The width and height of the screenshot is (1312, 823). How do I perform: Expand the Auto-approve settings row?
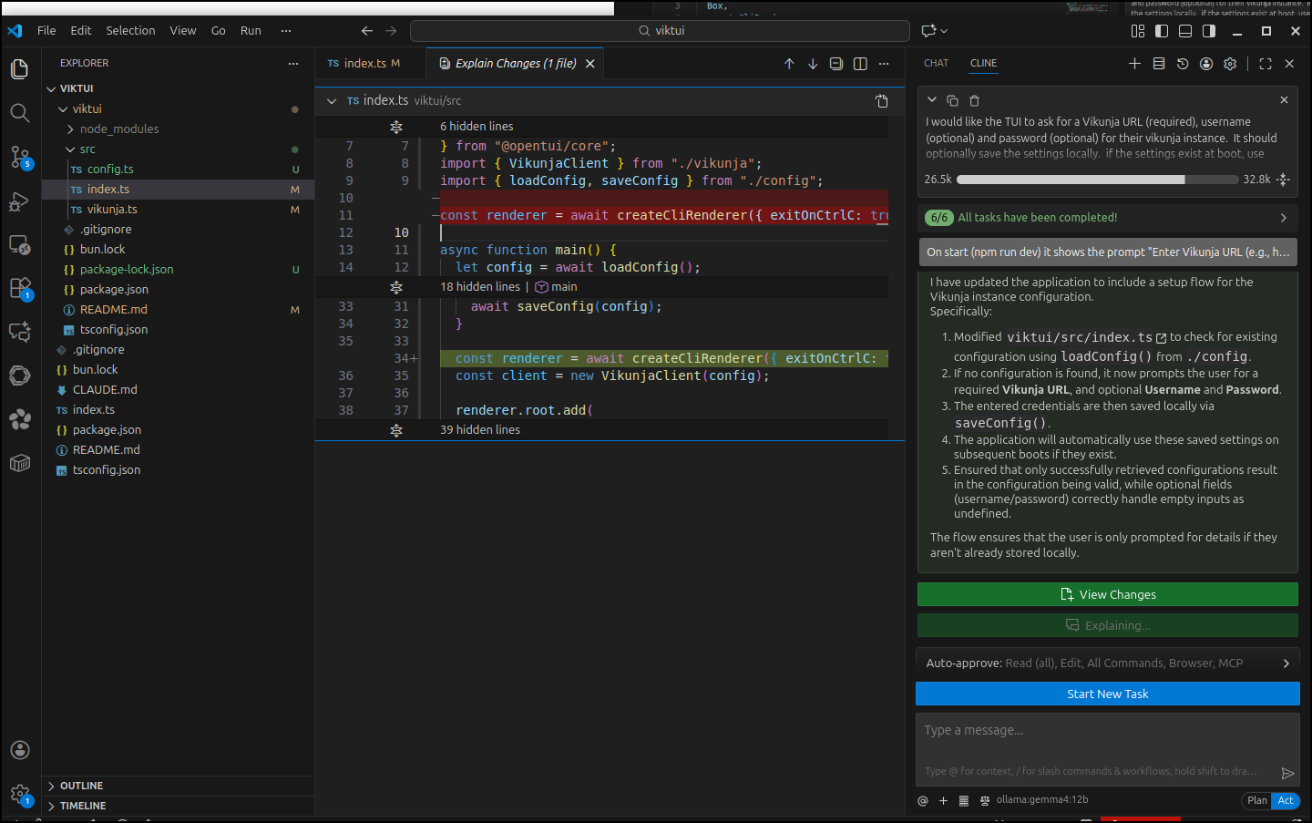tap(1108, 664)
